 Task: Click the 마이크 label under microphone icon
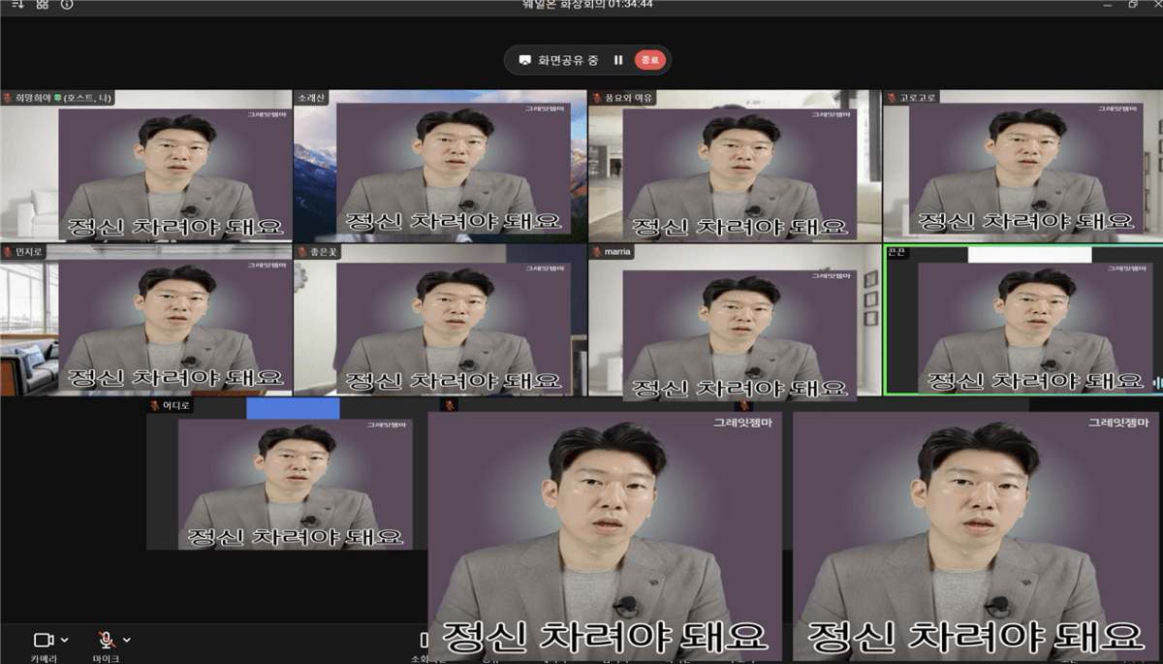coord(107,658)
